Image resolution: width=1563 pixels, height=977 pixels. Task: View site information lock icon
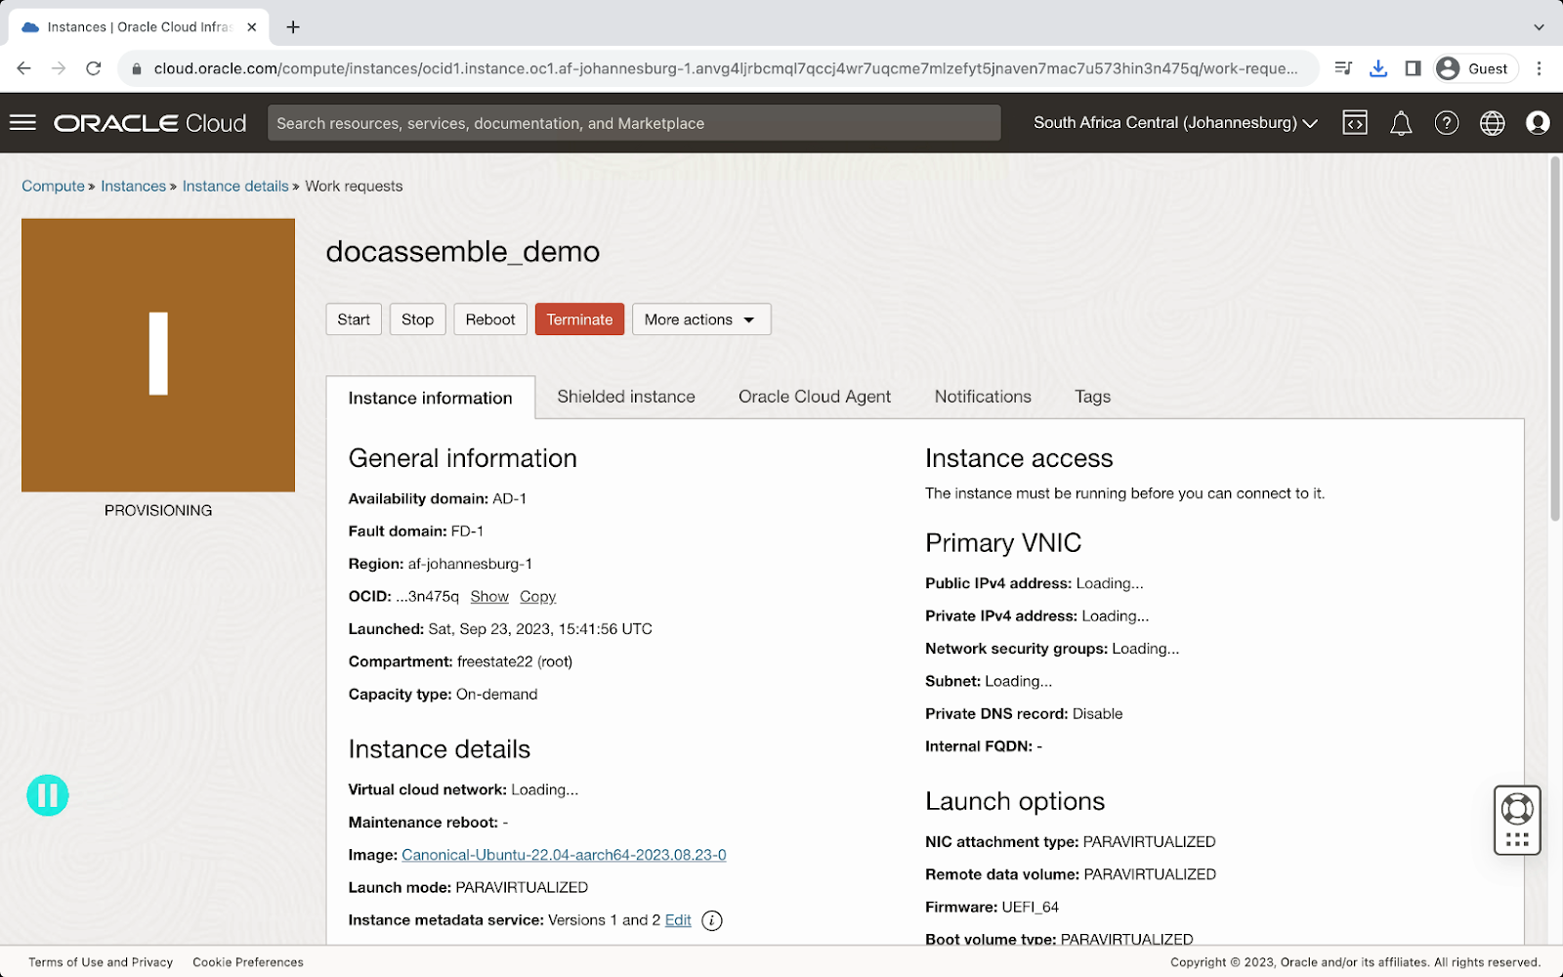point(137,68)
